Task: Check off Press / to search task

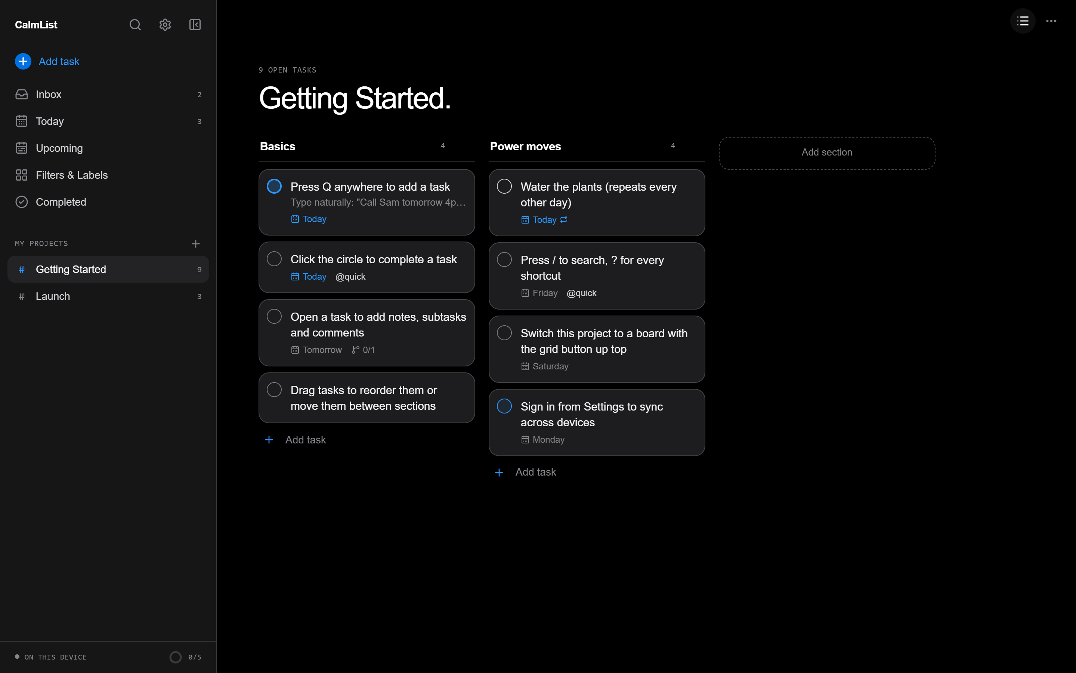Action: coord(504,259)
